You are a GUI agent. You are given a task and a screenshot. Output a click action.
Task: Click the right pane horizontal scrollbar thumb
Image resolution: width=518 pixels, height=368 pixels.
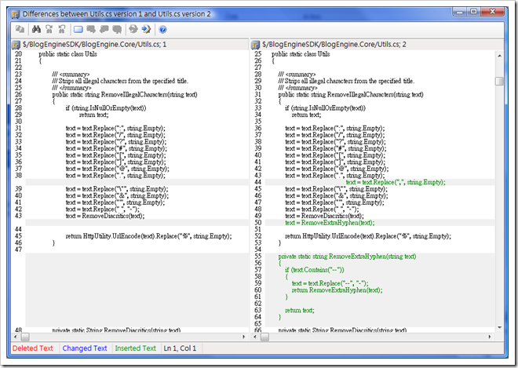coord(264,337)
